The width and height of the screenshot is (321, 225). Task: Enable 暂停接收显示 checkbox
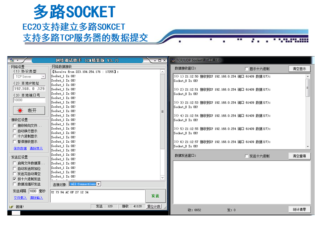[14, 141]
